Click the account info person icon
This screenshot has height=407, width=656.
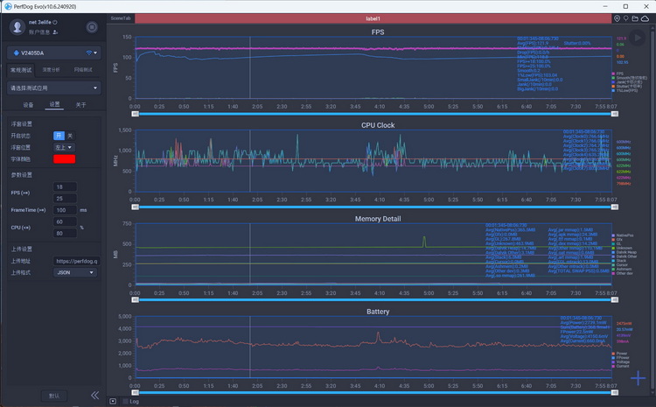tap(55, 32)
